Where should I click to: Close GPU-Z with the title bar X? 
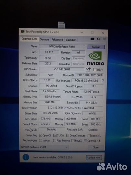pos(103,33)
